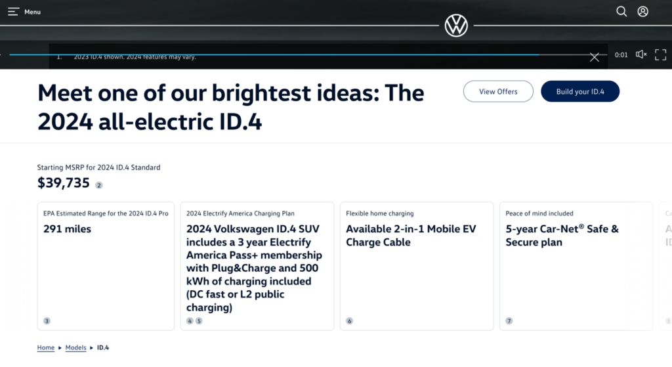Screen dimensions: 672x367
Task: Unmute the video with the speaker icon
Action: [640, 54]
